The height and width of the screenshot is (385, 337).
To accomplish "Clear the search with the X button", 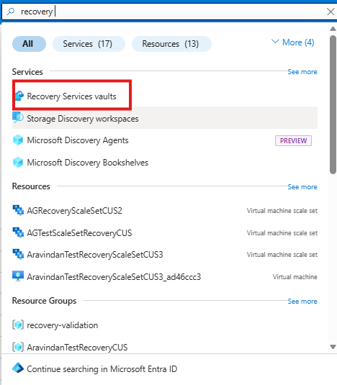I will tap(331, 12).
